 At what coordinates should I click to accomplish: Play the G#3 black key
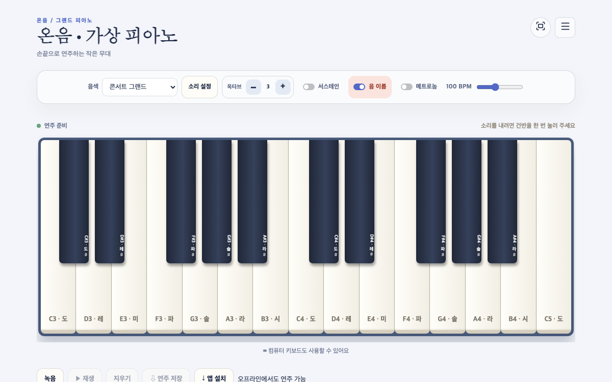[x=217, y=202]
